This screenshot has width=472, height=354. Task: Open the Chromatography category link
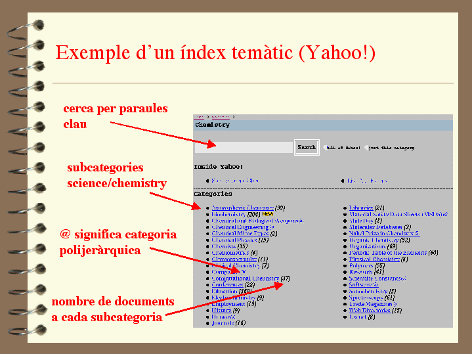[x=234, y=259]
